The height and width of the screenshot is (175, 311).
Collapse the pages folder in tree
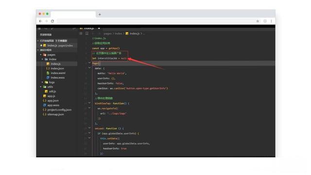click(x=41, y=55)
